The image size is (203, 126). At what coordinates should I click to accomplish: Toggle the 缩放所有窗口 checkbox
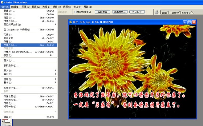pyautogui.click(x=75, y=12)
